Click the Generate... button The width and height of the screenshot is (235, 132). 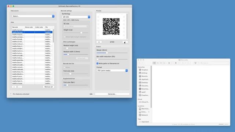[112, 94]
